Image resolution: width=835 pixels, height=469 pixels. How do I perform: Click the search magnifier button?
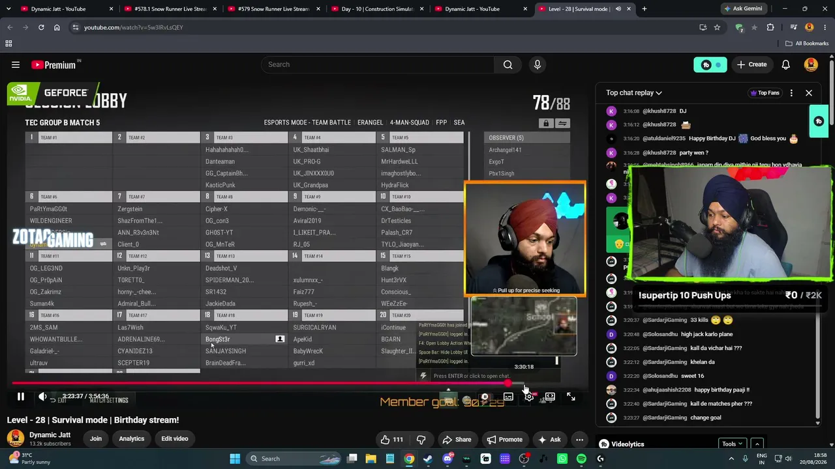click(x=508, y=64)
